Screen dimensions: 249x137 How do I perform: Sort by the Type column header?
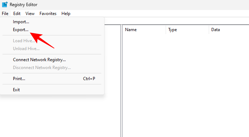(188, 30)
